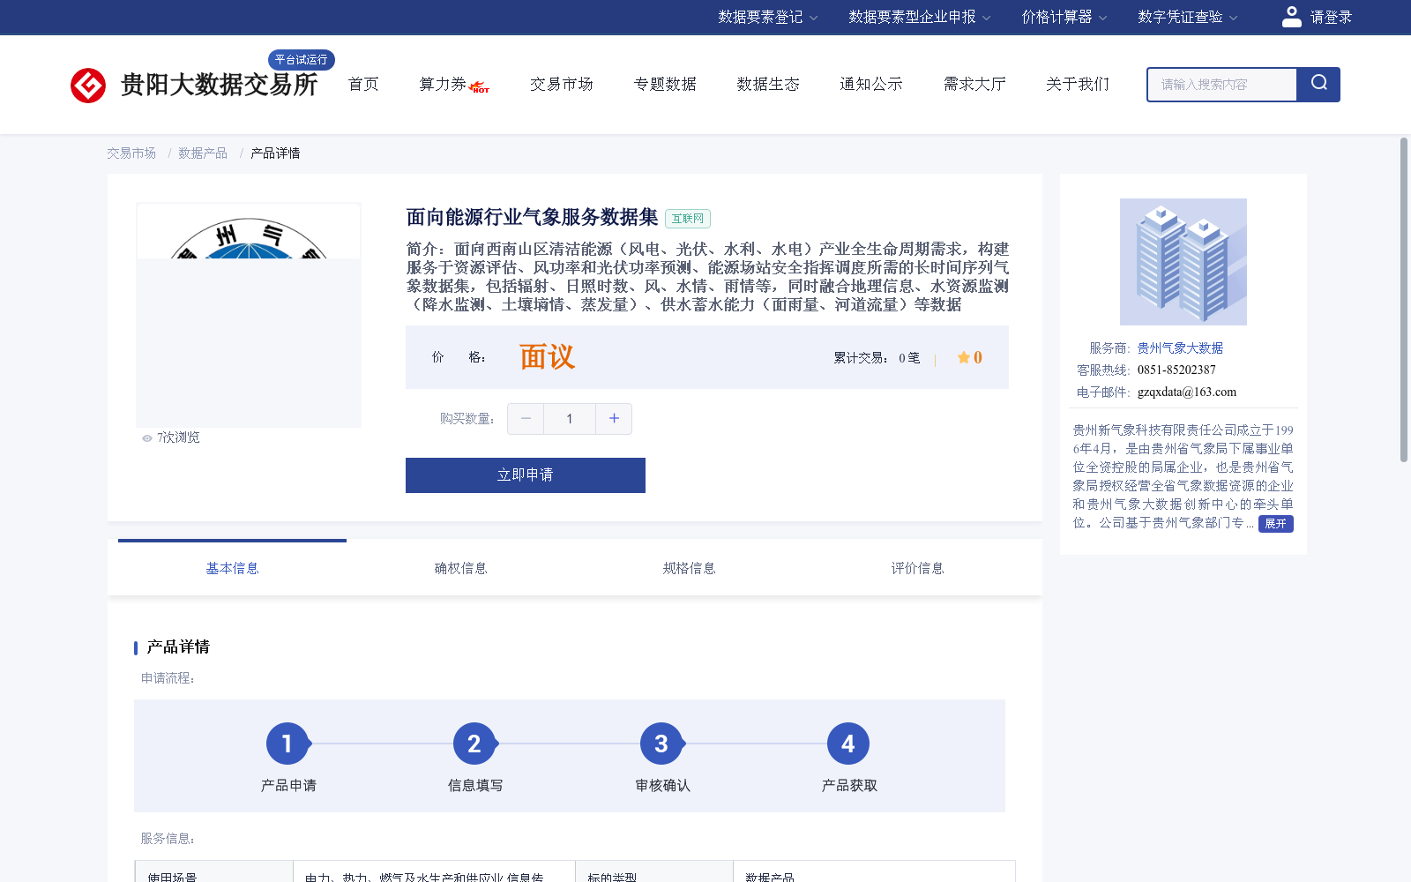Open the 价格计算器 dropdown
Image resolution: width=1411 pixels, height=882 pixels.
[x=1064, y=17]
